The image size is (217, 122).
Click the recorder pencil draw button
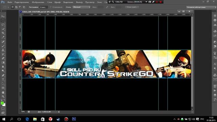click(x=153, y=2)
